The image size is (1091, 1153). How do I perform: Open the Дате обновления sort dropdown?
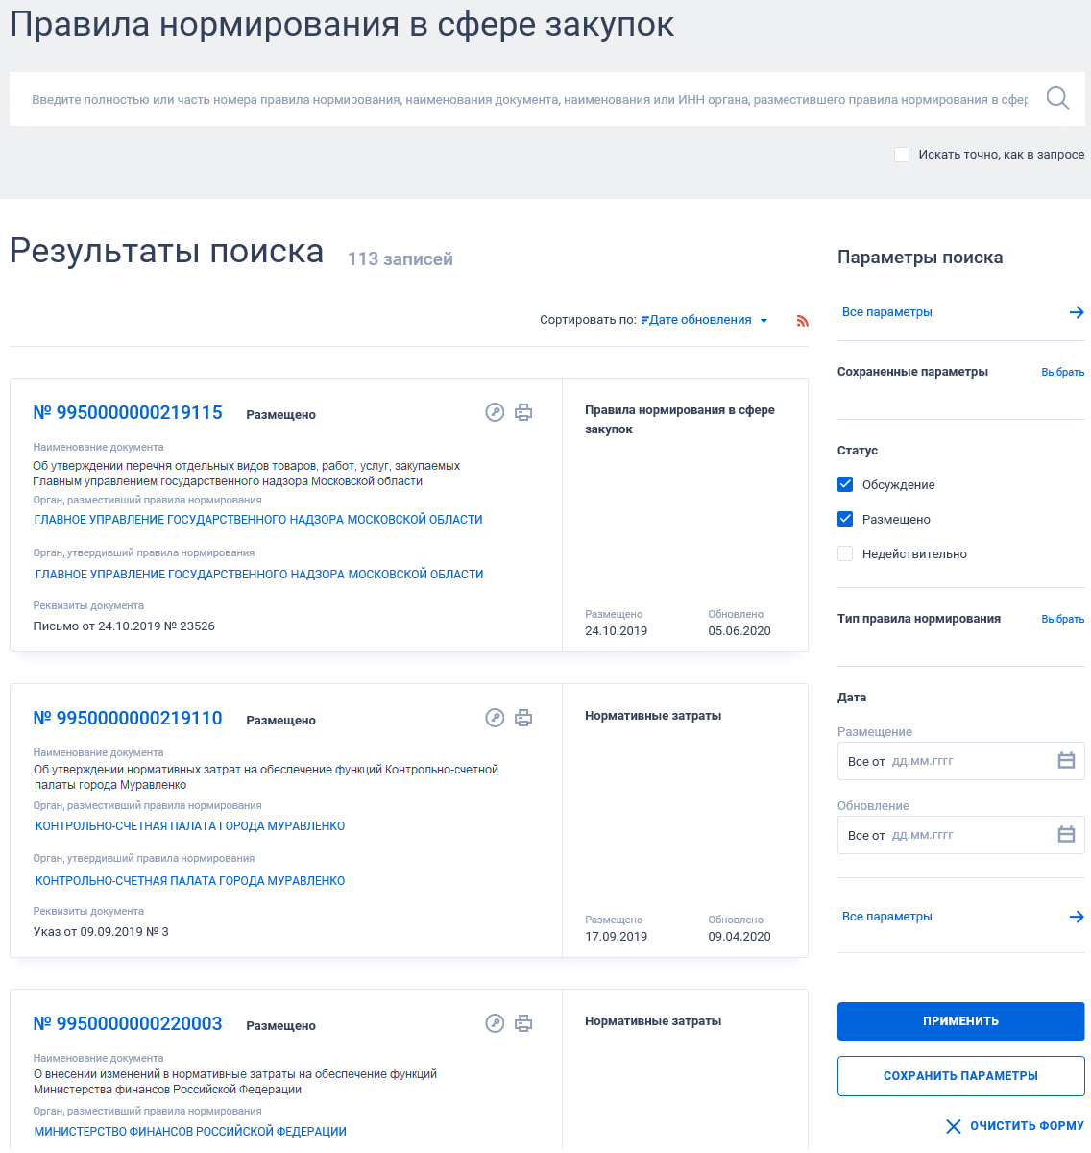click(705, 320)
